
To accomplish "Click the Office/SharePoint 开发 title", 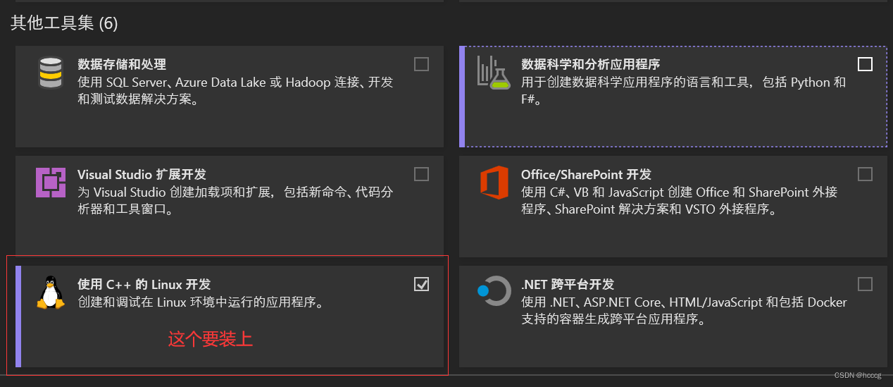I will [586, 175].
